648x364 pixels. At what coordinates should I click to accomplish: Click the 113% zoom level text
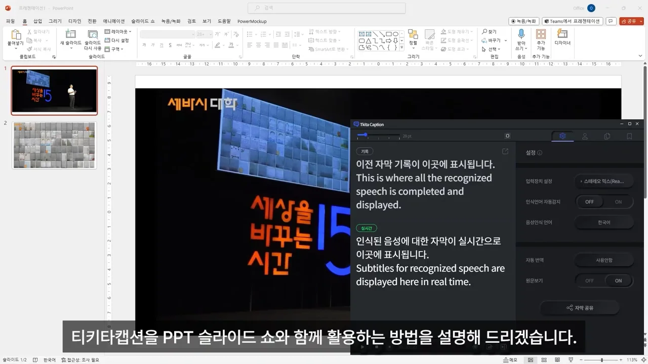click(x=632, y=360)
